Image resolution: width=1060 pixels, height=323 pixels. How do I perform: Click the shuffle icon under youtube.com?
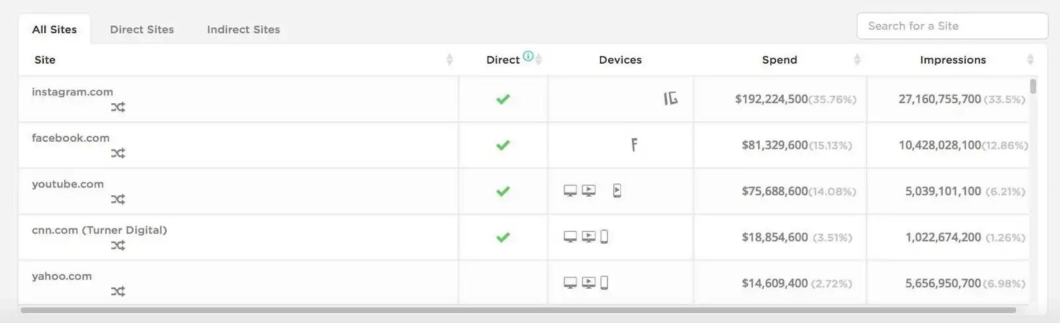118,199
